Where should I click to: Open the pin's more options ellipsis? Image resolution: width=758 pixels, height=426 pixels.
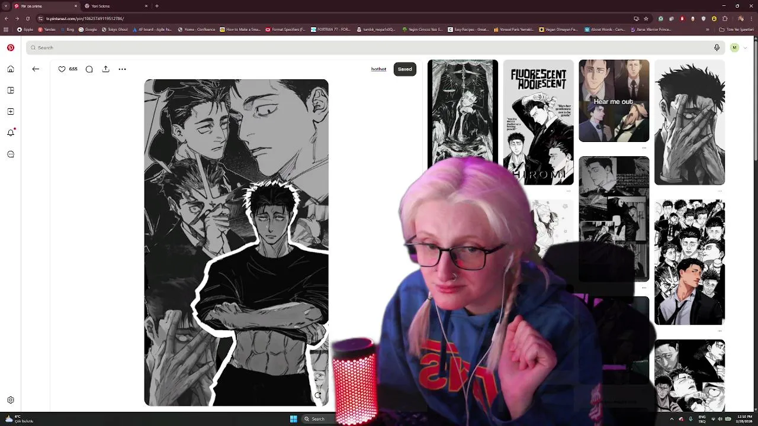click(122, 69)
